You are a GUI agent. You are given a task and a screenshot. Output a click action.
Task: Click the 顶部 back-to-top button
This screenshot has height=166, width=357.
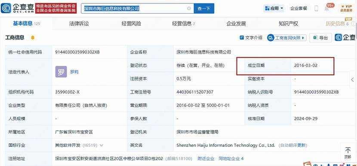click(x=348, y=153)
